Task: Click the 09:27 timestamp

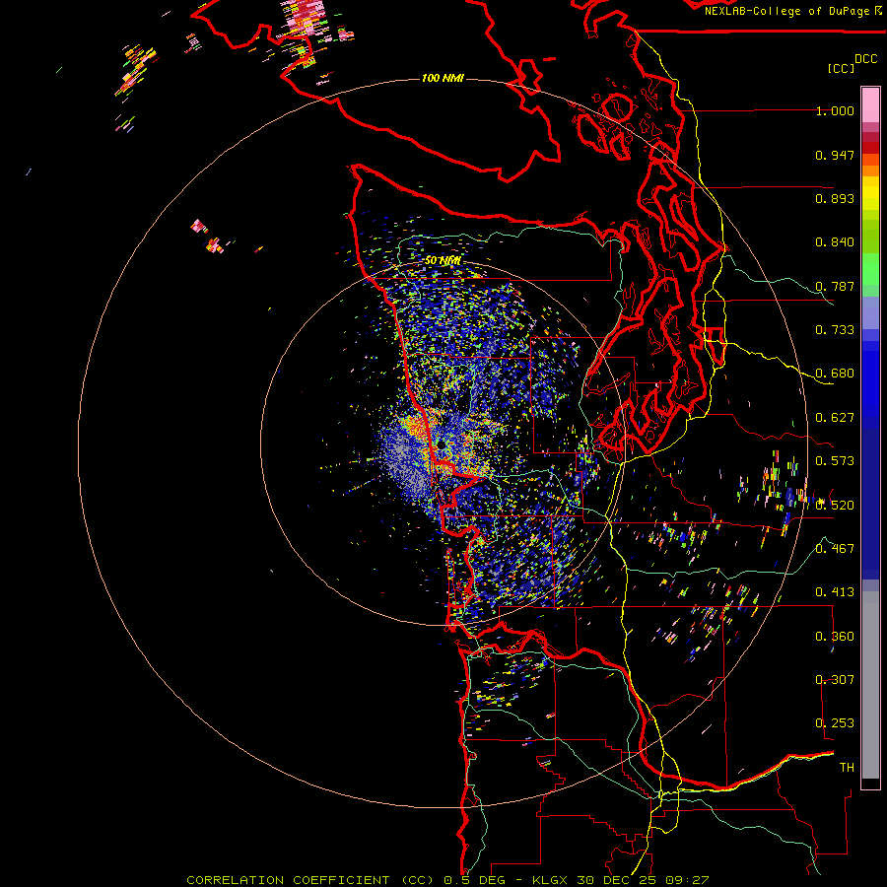Action: (x=686, y=880)
